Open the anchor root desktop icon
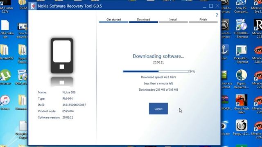The height and width of the screenshot is (147, 262). click(x=225, y=52)
